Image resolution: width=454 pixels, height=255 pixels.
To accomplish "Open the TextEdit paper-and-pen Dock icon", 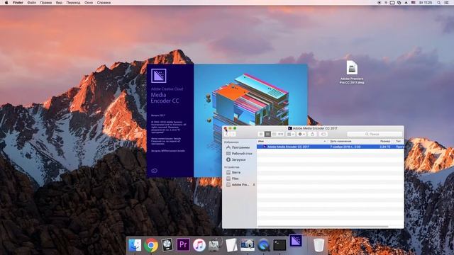I will pyautogui.click(x=231, y=245).
